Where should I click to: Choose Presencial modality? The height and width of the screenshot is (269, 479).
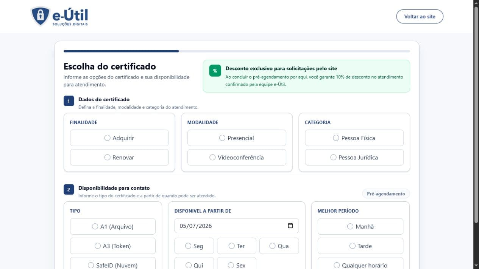coord(237,138)
